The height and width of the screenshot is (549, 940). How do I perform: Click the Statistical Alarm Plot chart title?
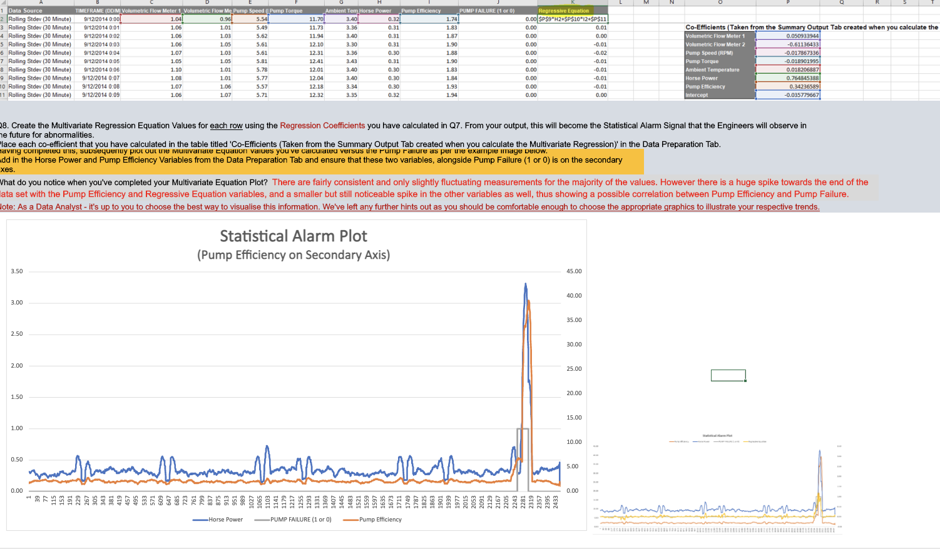[293, 236]
